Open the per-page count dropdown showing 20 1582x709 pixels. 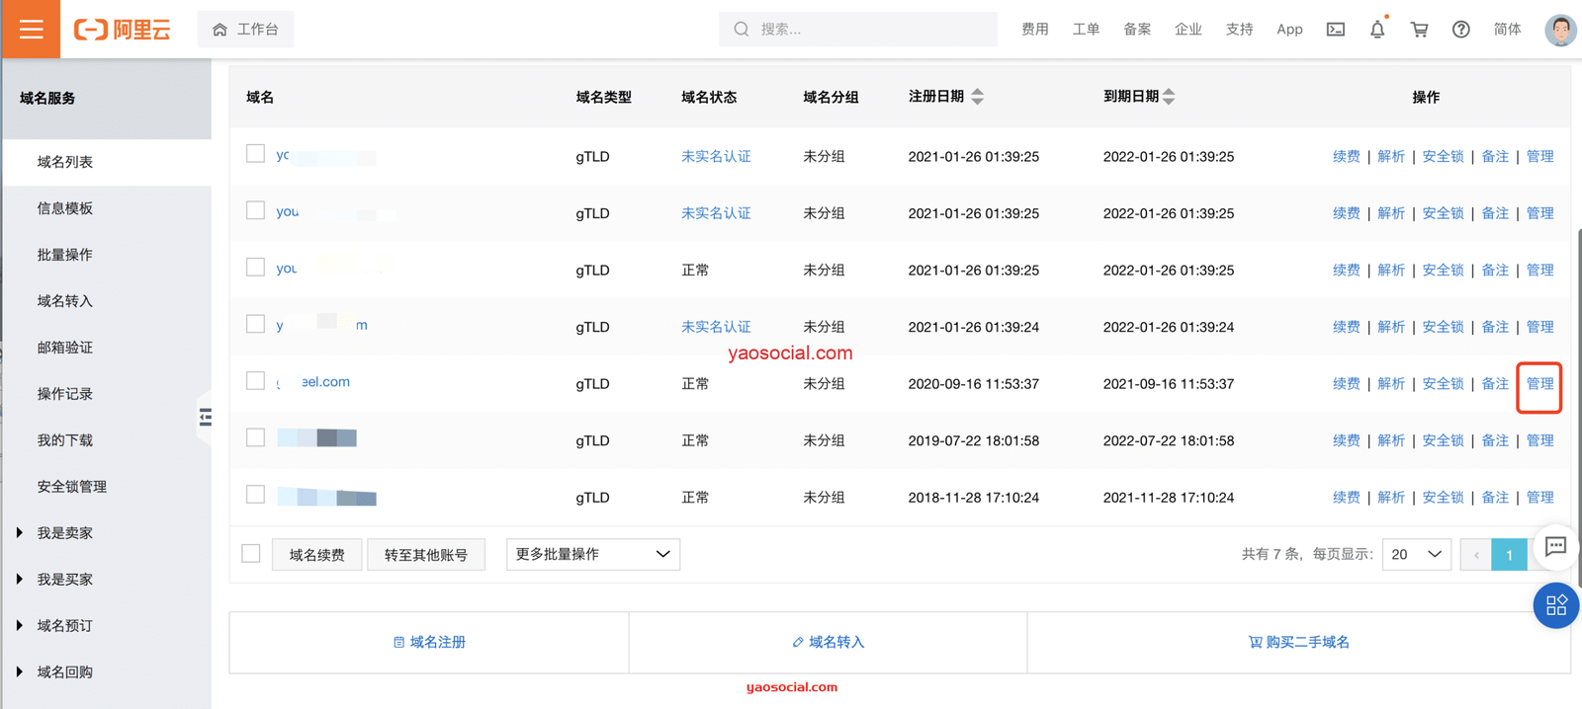[x=1416, y=555]
